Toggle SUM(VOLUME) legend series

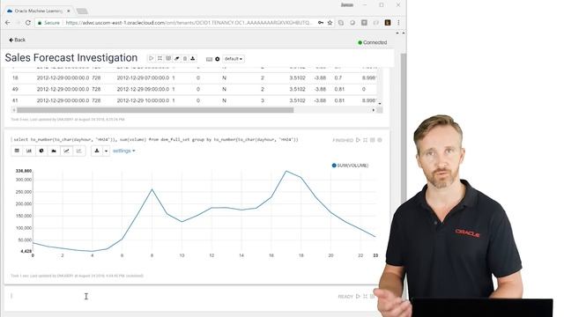pos(350,166)
